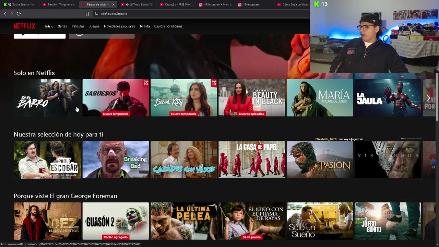Go to Inicio in Netflix navigation
The height and width of the screenshot is (247, 439).
pos(49,26)
